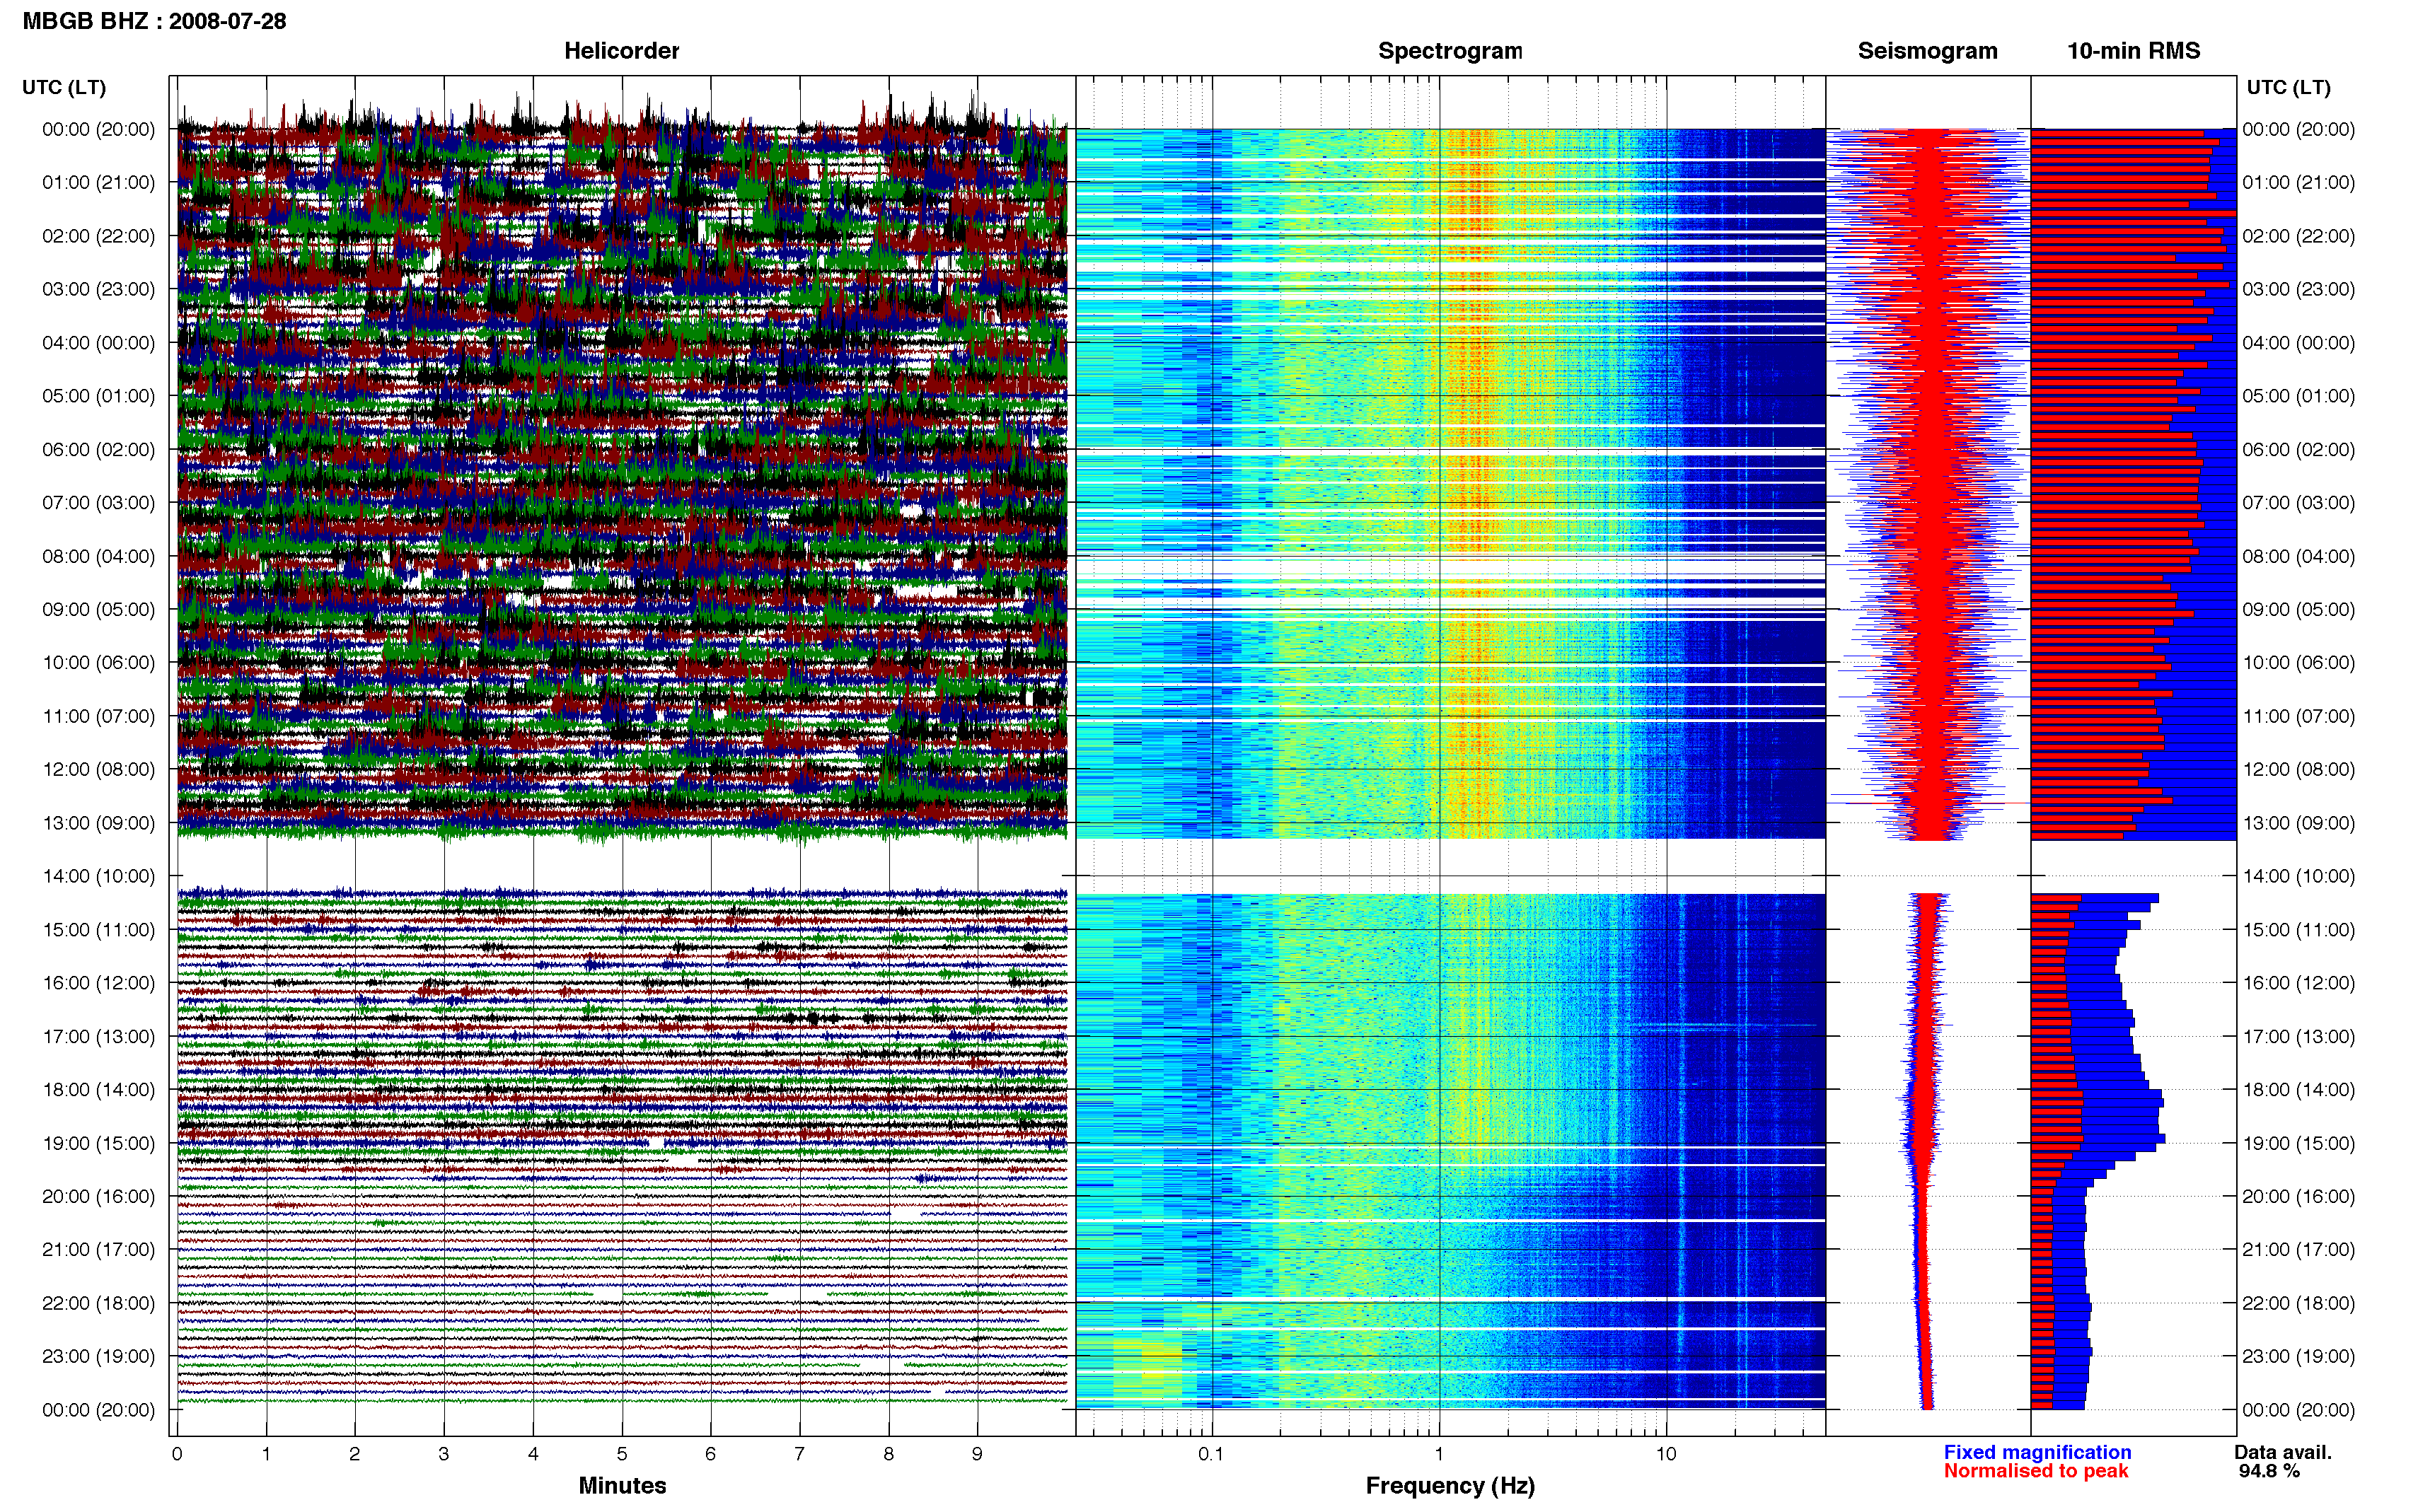This screenshot has height=1512, width=2418.
Task: Click "15:00 (11:00)" on the left time axis
Action: [x=99, y=930]
